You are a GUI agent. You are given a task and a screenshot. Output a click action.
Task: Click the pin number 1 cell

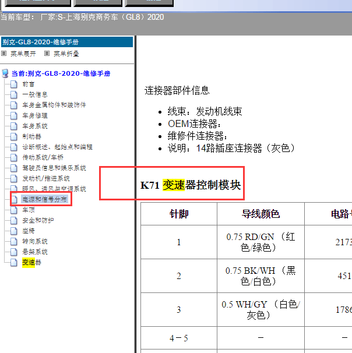pos(179,242)
